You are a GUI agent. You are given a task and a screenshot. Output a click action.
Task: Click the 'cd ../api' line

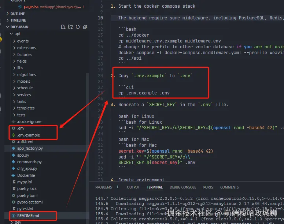click(x=130, y=58)
